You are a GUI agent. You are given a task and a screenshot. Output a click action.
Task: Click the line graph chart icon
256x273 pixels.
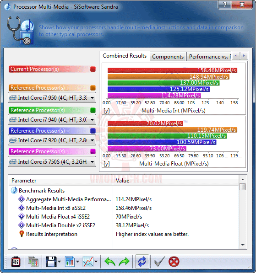(88, 262)
